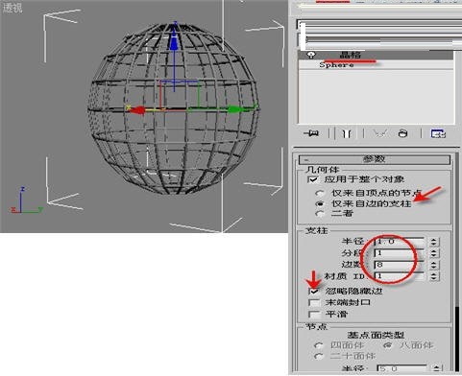Image resolution: width=462 pixels, height=376 pixels.
Task: Click spinner arrows for 分段
Action: click(x=433, y=253)
